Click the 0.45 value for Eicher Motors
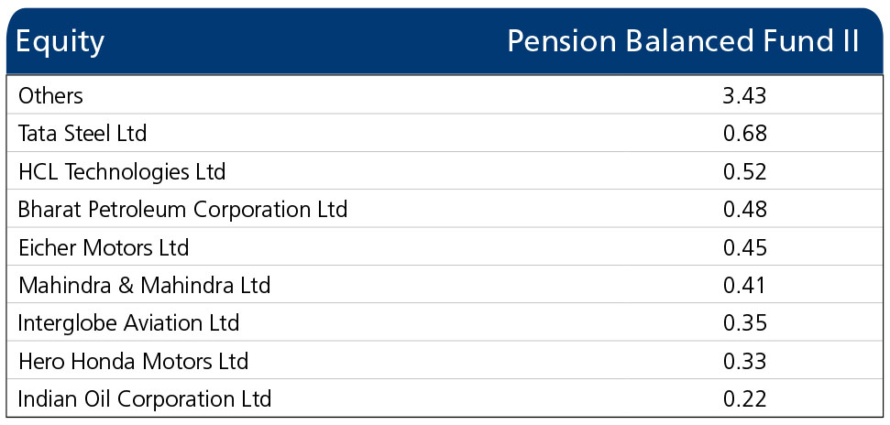The width and height of the screenshot is (890, 425). click(744, 247)
